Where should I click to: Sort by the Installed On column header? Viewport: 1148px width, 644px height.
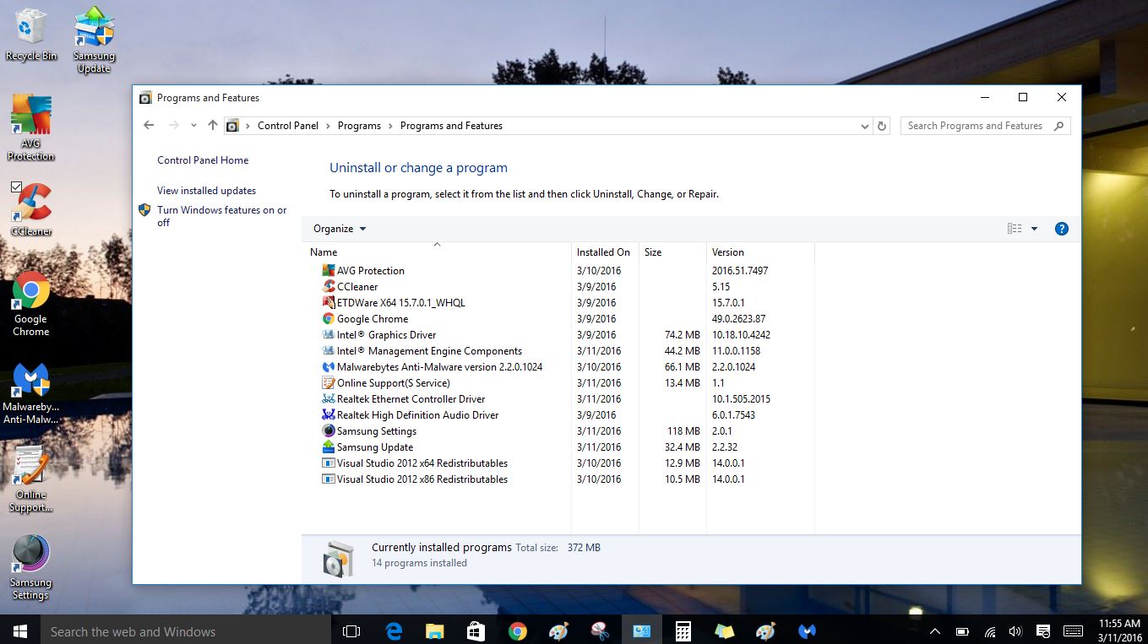coord(605,252)
